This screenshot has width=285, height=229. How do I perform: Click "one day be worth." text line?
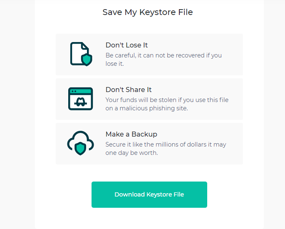(131, 153)
